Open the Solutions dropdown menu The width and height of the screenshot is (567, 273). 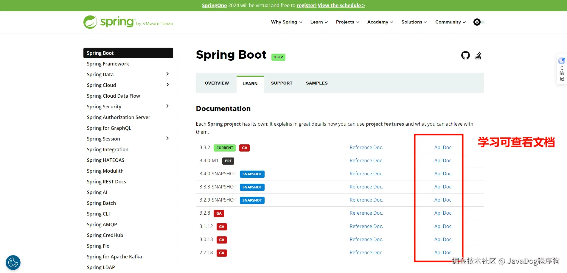(x=414, y=22)
